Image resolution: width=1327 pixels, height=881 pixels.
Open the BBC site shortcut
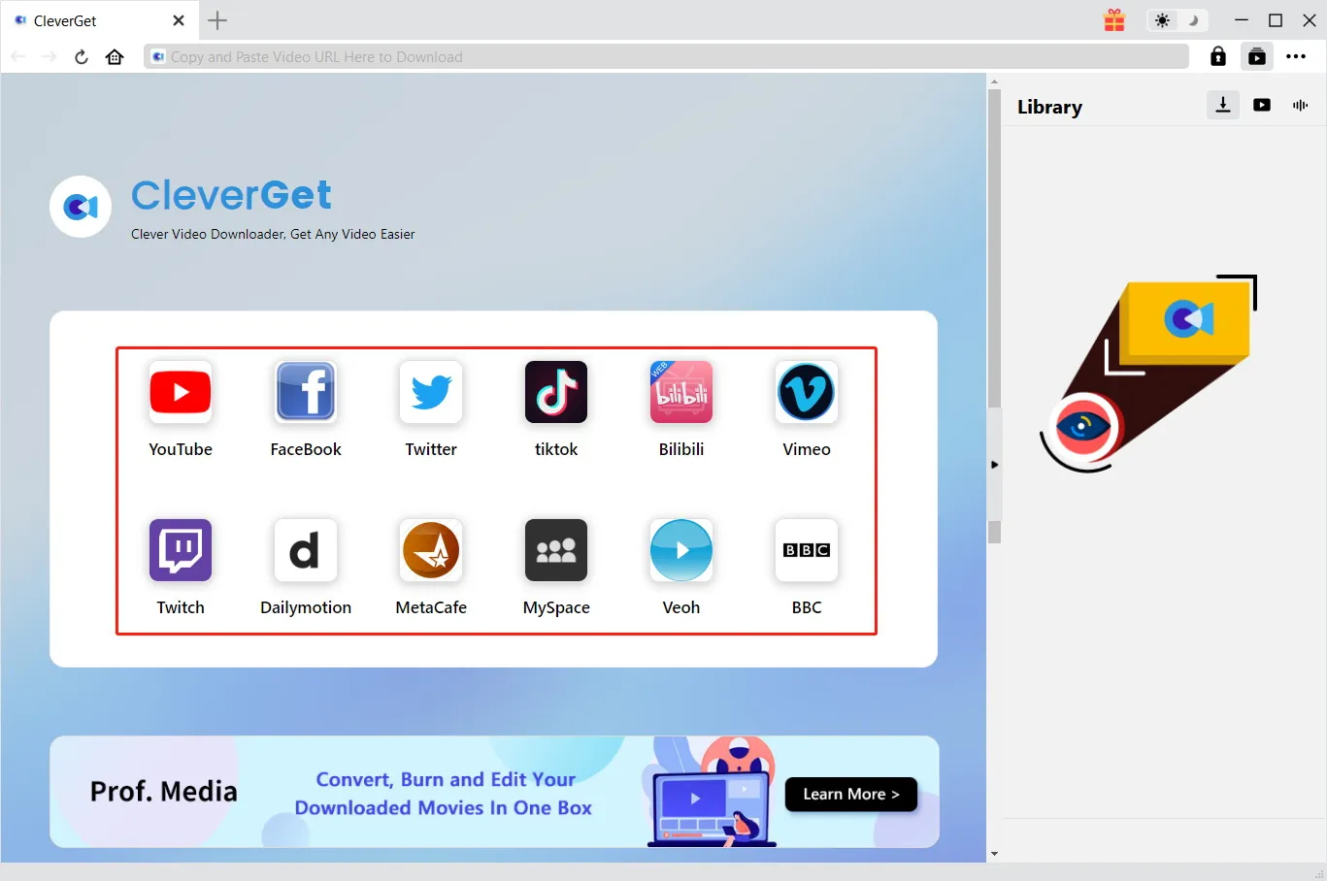tap(807, 550)
